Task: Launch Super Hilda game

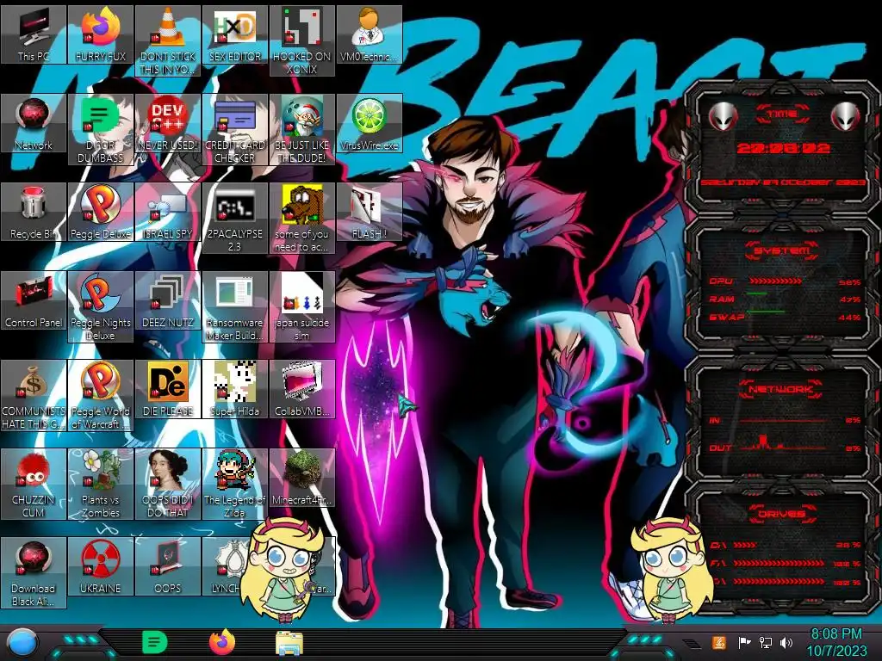Action: point(234,390)
